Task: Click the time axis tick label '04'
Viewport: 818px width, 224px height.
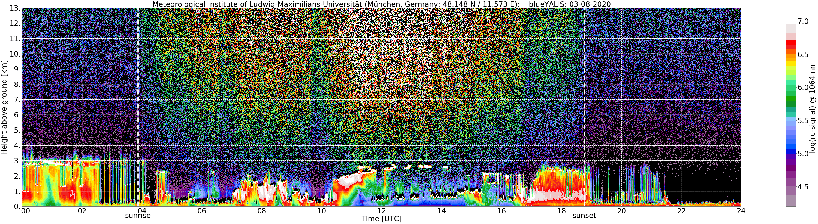Action: (142, 211)
